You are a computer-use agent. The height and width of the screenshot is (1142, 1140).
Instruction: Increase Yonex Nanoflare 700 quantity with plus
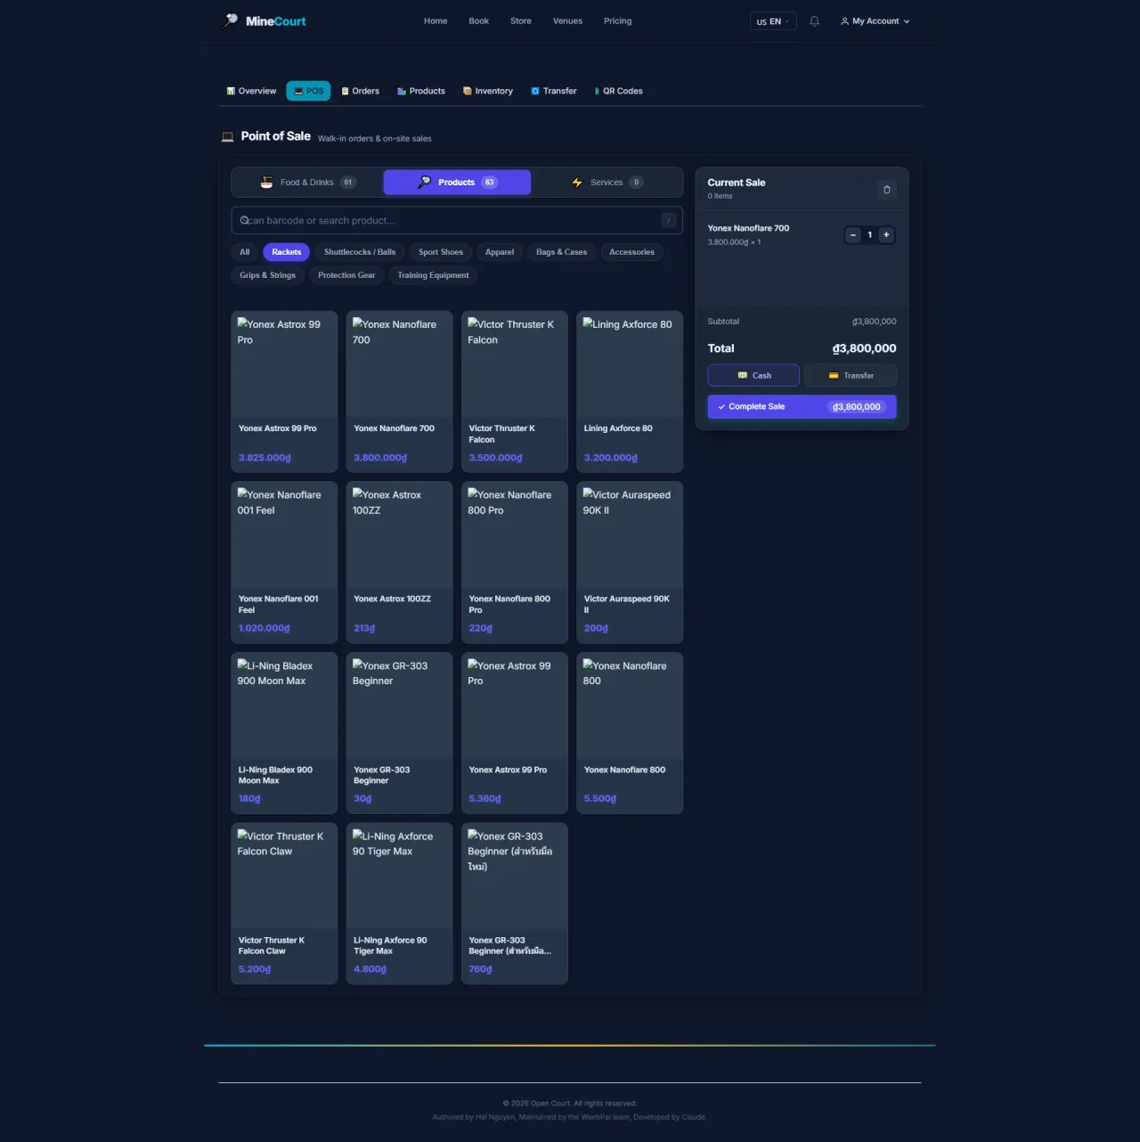886,235
